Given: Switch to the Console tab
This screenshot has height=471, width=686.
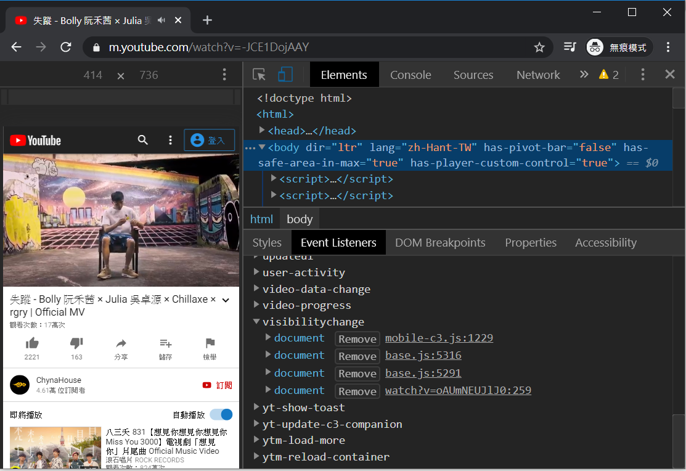Looking at the screenshot, I should [x=410, y=75].
